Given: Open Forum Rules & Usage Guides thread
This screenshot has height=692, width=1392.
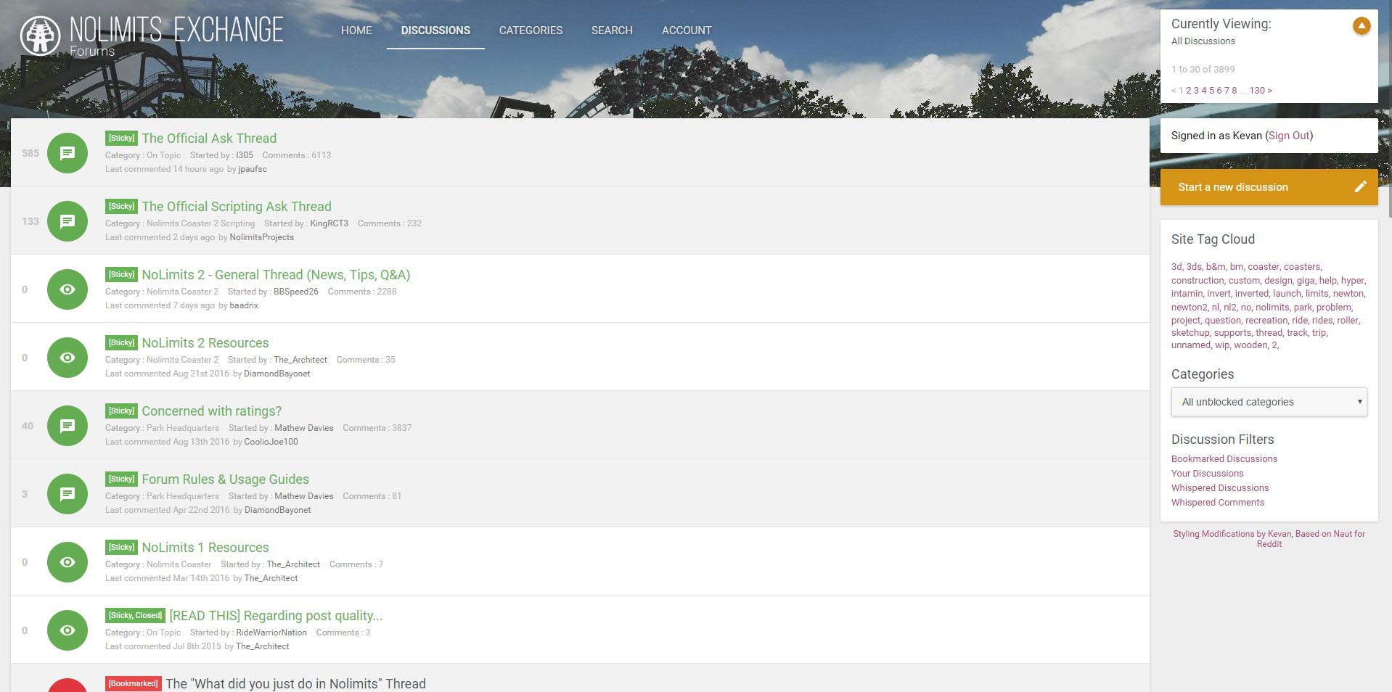Looking at the screenshot, I should [x=225, y=479].
